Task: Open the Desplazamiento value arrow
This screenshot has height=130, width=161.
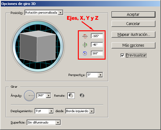Action: [51, 111]
